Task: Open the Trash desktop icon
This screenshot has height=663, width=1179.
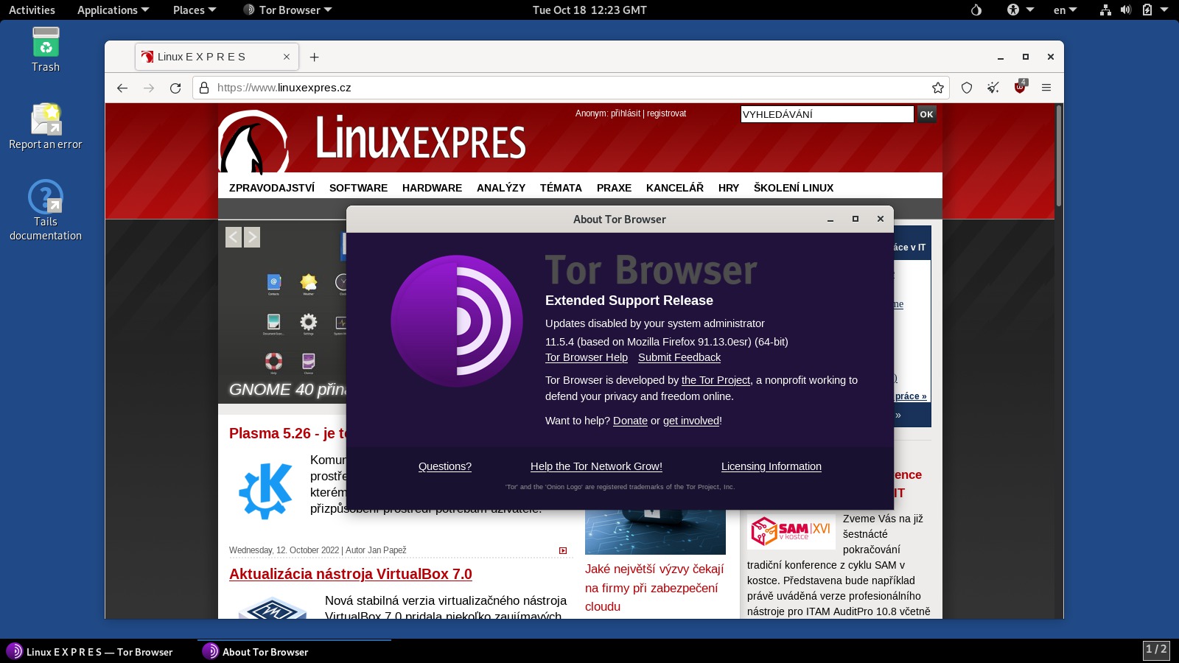Action: tap(46, 50)
